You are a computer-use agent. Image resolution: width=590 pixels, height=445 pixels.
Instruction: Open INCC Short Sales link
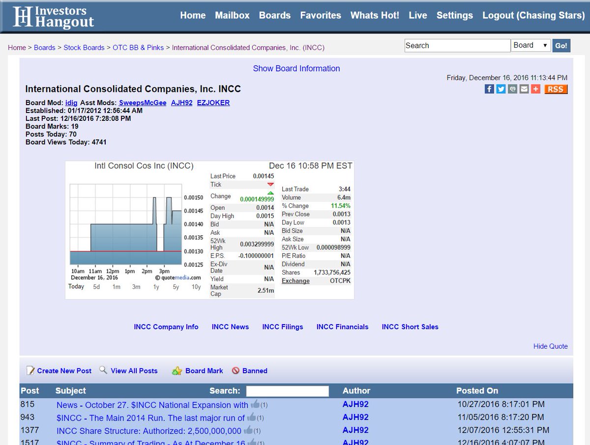[410, 327]
